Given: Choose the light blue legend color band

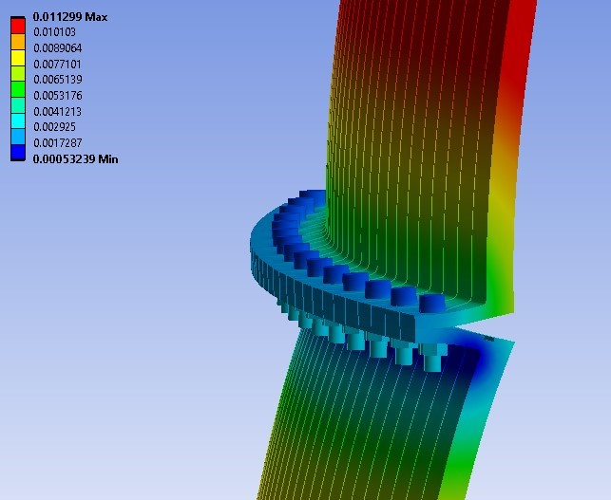Looking at the screenshot, I should (x=18, y=137).
